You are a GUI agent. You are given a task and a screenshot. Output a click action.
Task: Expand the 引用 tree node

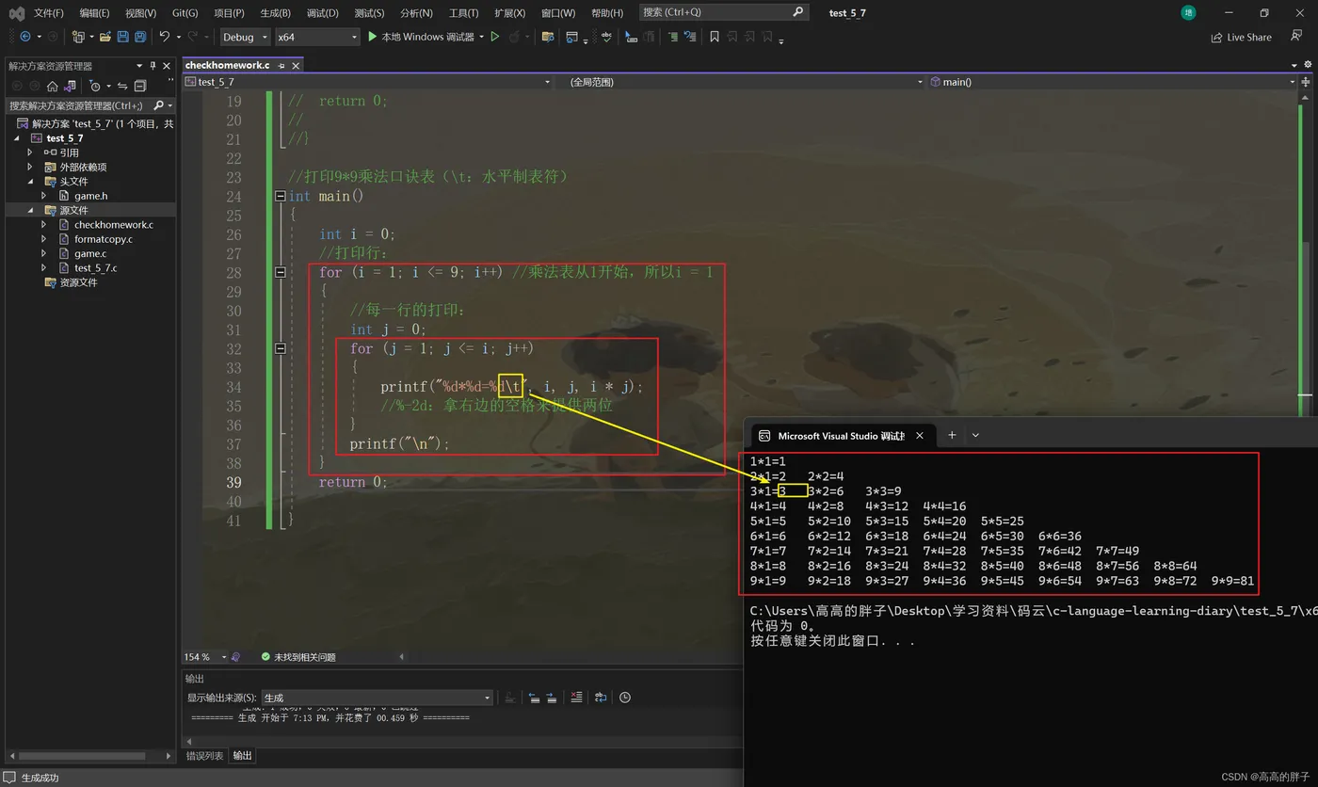pyautogui.click(x=30, y=153)
